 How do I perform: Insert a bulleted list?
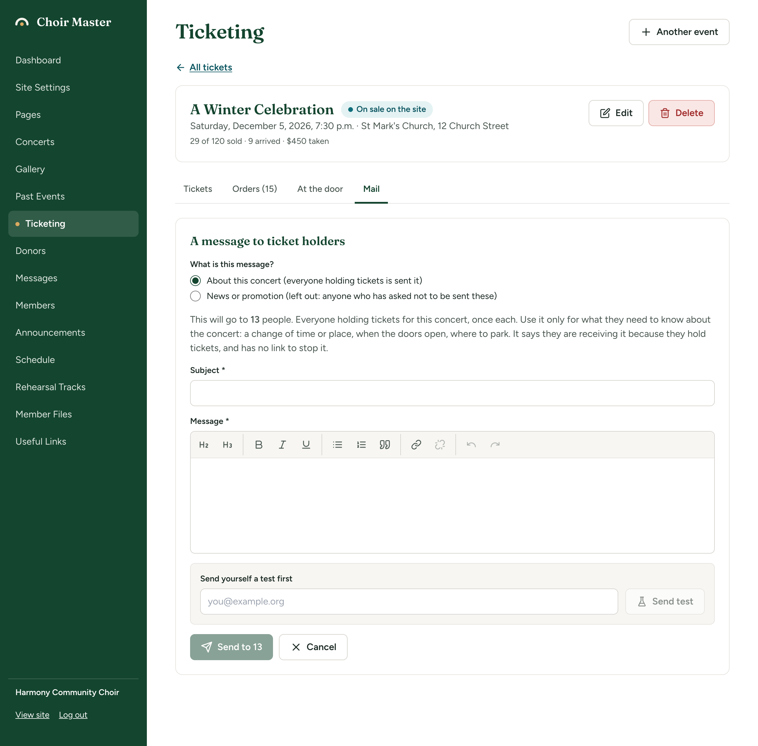(338, 445)
